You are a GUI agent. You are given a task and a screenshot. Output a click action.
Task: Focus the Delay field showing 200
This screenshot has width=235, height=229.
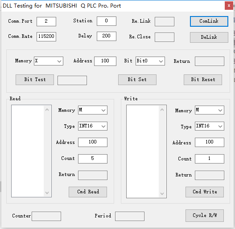107,36
